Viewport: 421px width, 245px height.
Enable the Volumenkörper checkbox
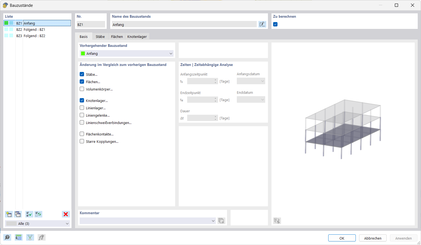tap(82, 89)
